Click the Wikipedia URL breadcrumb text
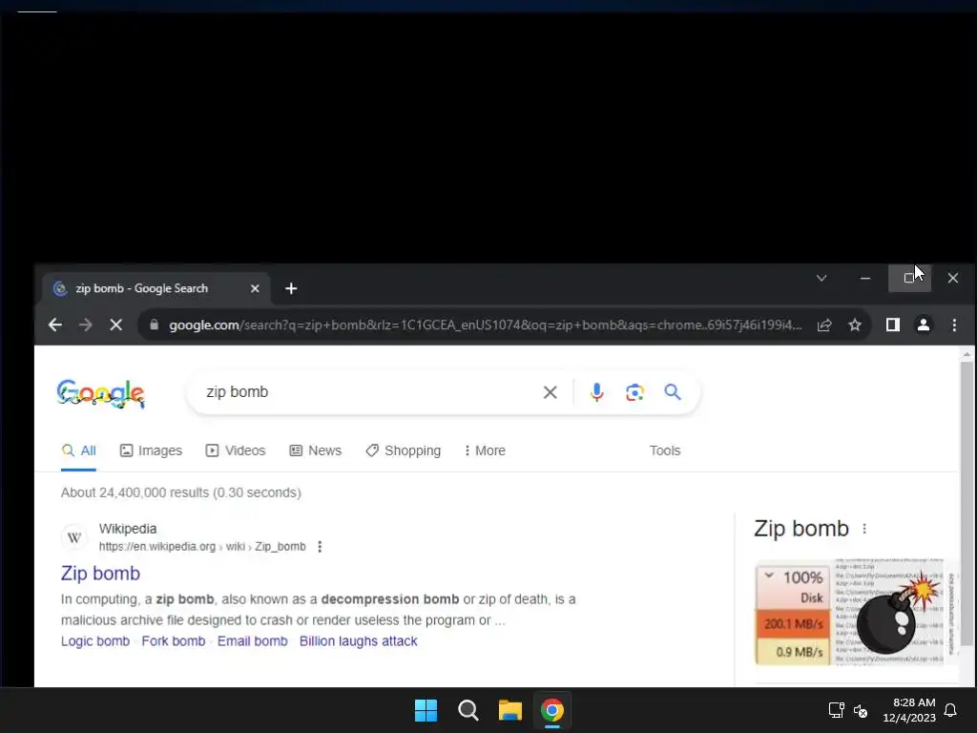The image size is (977, 733). (x=202, y=547)
